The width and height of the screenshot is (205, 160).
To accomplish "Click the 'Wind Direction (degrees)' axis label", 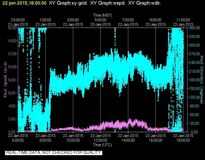I will click(202, 80).
